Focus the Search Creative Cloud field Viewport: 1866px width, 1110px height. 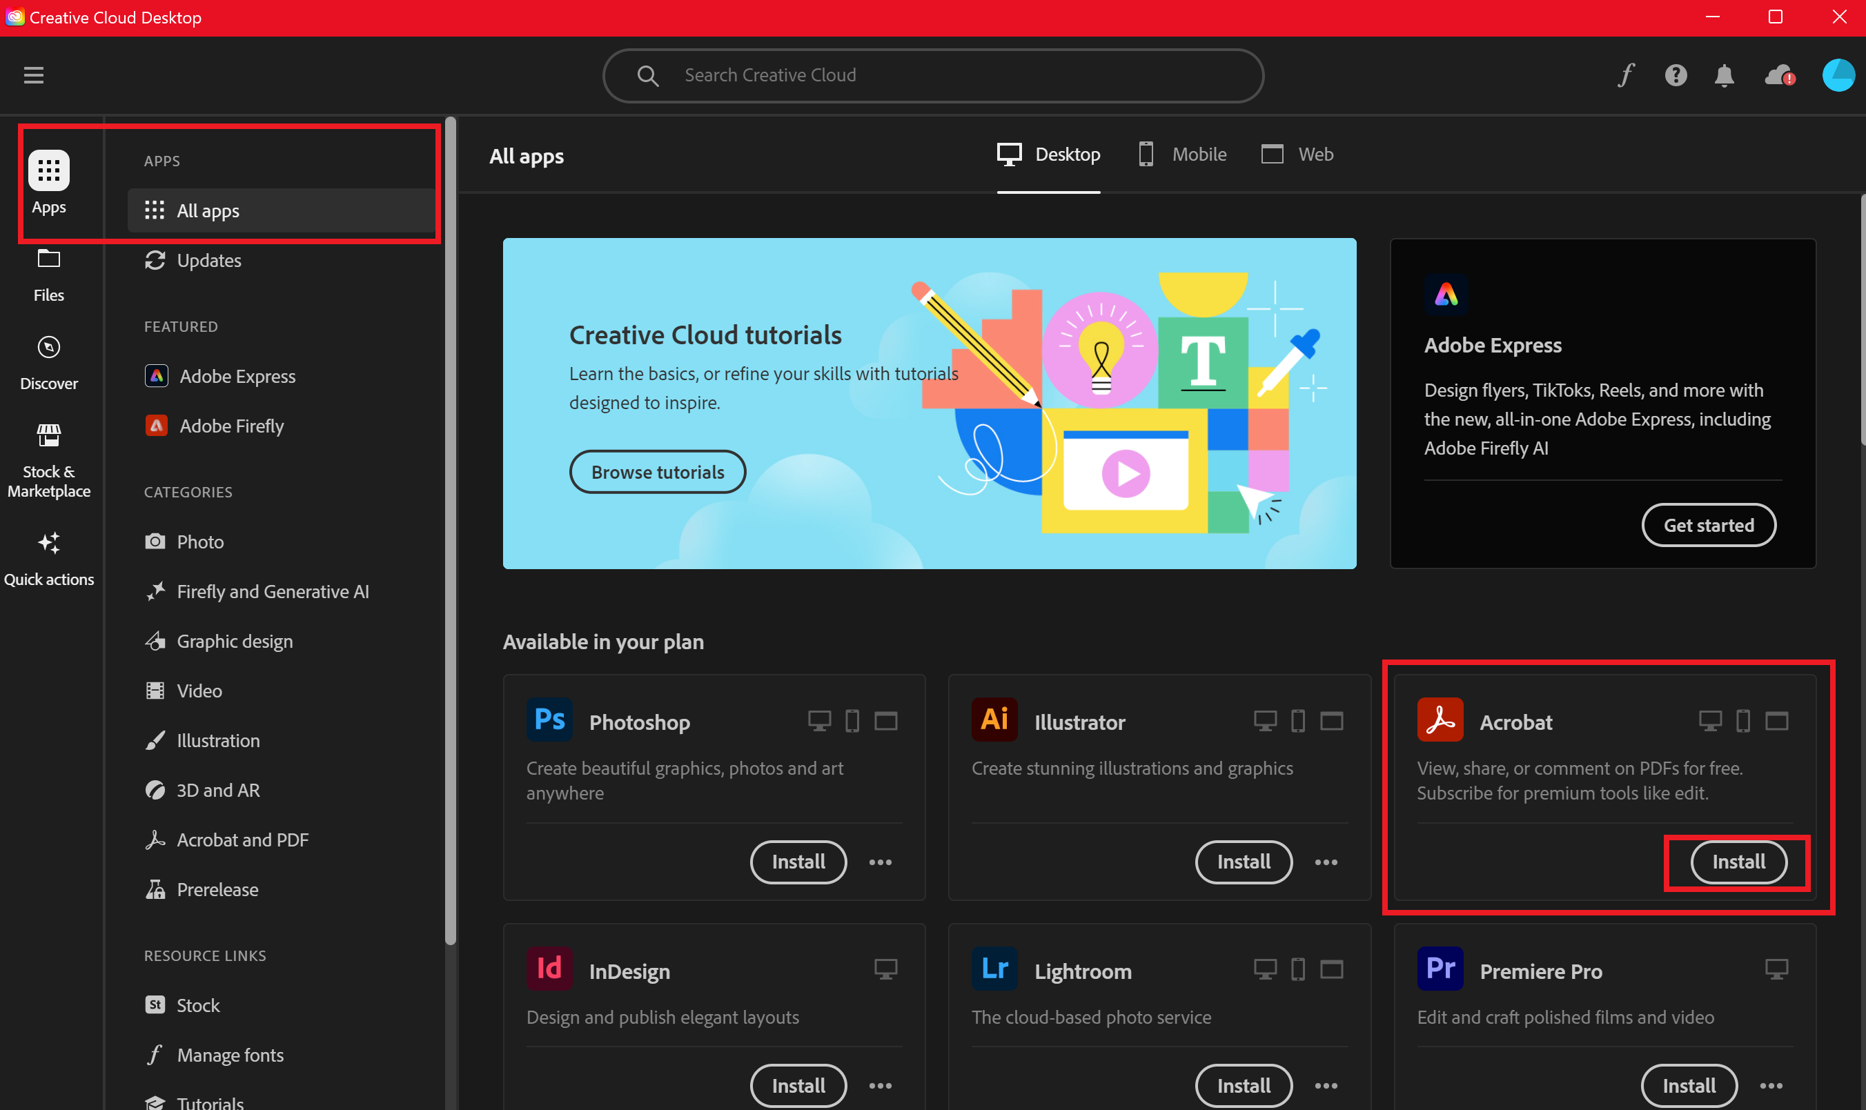click(933, 76)
